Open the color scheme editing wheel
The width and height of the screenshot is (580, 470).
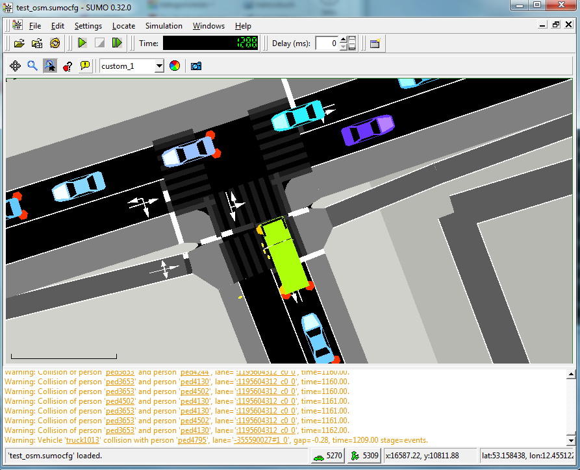[x=173, y=66]
